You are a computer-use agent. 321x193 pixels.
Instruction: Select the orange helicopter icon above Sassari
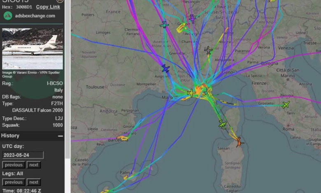(239, 142)
